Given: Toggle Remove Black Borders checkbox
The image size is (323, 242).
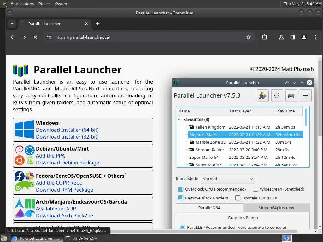Looking at the screenshot, I should 181,198.
